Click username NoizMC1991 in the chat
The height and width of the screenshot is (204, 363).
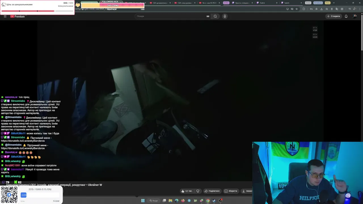coord(13,165)
